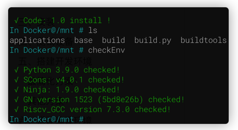Click the commit hash 5bd8e26b

[x=123, y=100]
